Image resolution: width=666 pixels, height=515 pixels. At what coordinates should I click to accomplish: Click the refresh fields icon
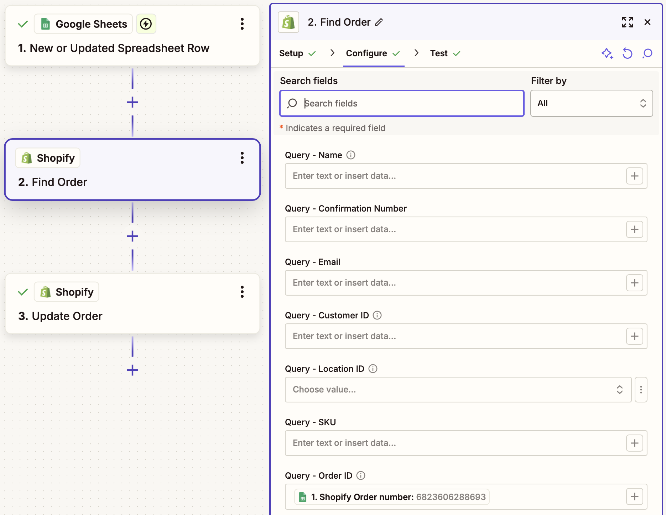[628, 53]
